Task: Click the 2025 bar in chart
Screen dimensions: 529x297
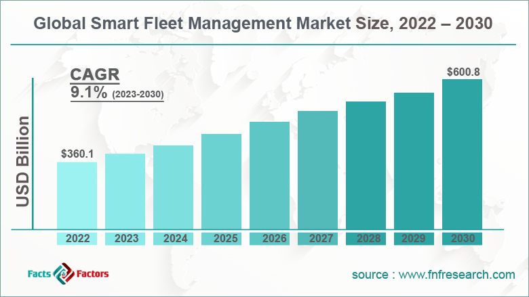Action: 221,182
